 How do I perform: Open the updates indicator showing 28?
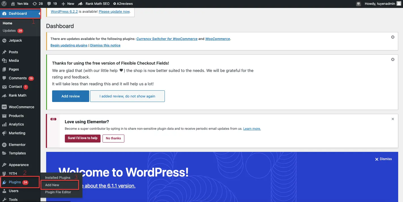click(x=37, y=4)
